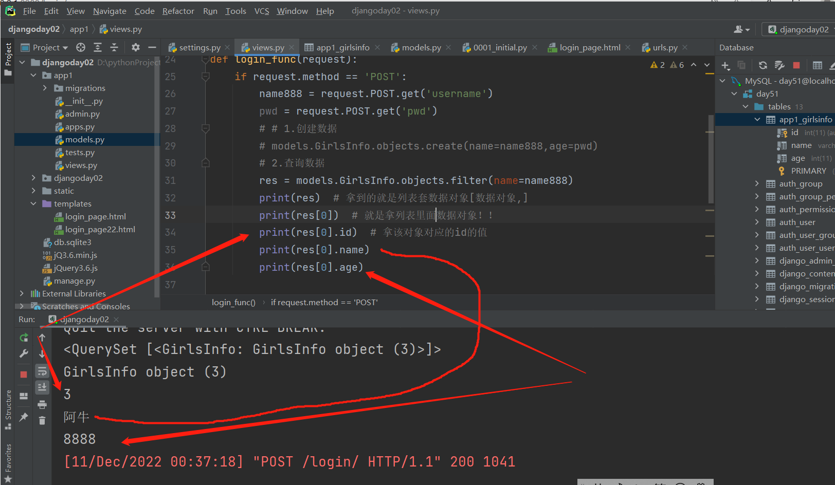
Task: Open the Structure tool window tab
Action: click(x=8, y=409)
